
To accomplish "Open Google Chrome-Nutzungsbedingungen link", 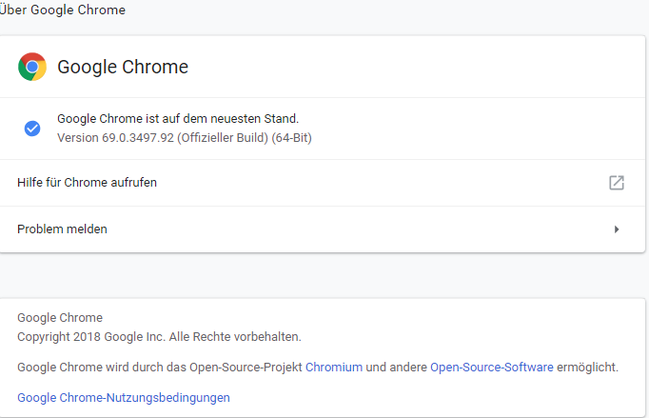I will 124,397.
